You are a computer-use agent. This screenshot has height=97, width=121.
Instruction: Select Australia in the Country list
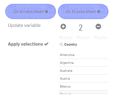83,71
